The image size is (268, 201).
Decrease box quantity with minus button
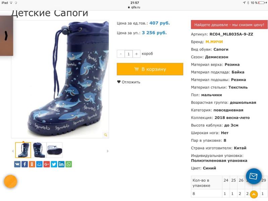point(121,54)
